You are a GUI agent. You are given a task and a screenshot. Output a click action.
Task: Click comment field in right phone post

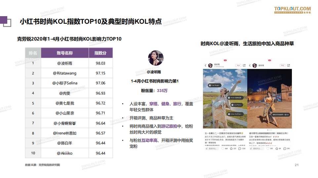(x=257, y=148)
